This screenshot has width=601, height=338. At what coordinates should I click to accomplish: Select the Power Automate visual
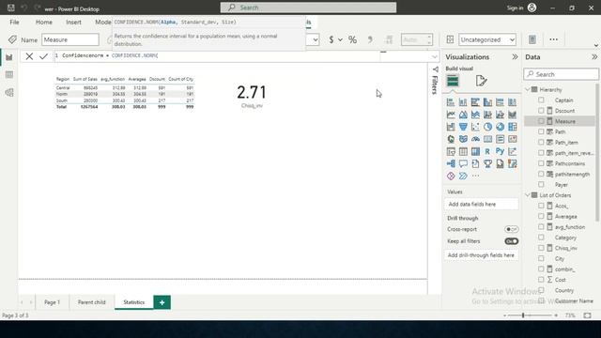point(463,176)
